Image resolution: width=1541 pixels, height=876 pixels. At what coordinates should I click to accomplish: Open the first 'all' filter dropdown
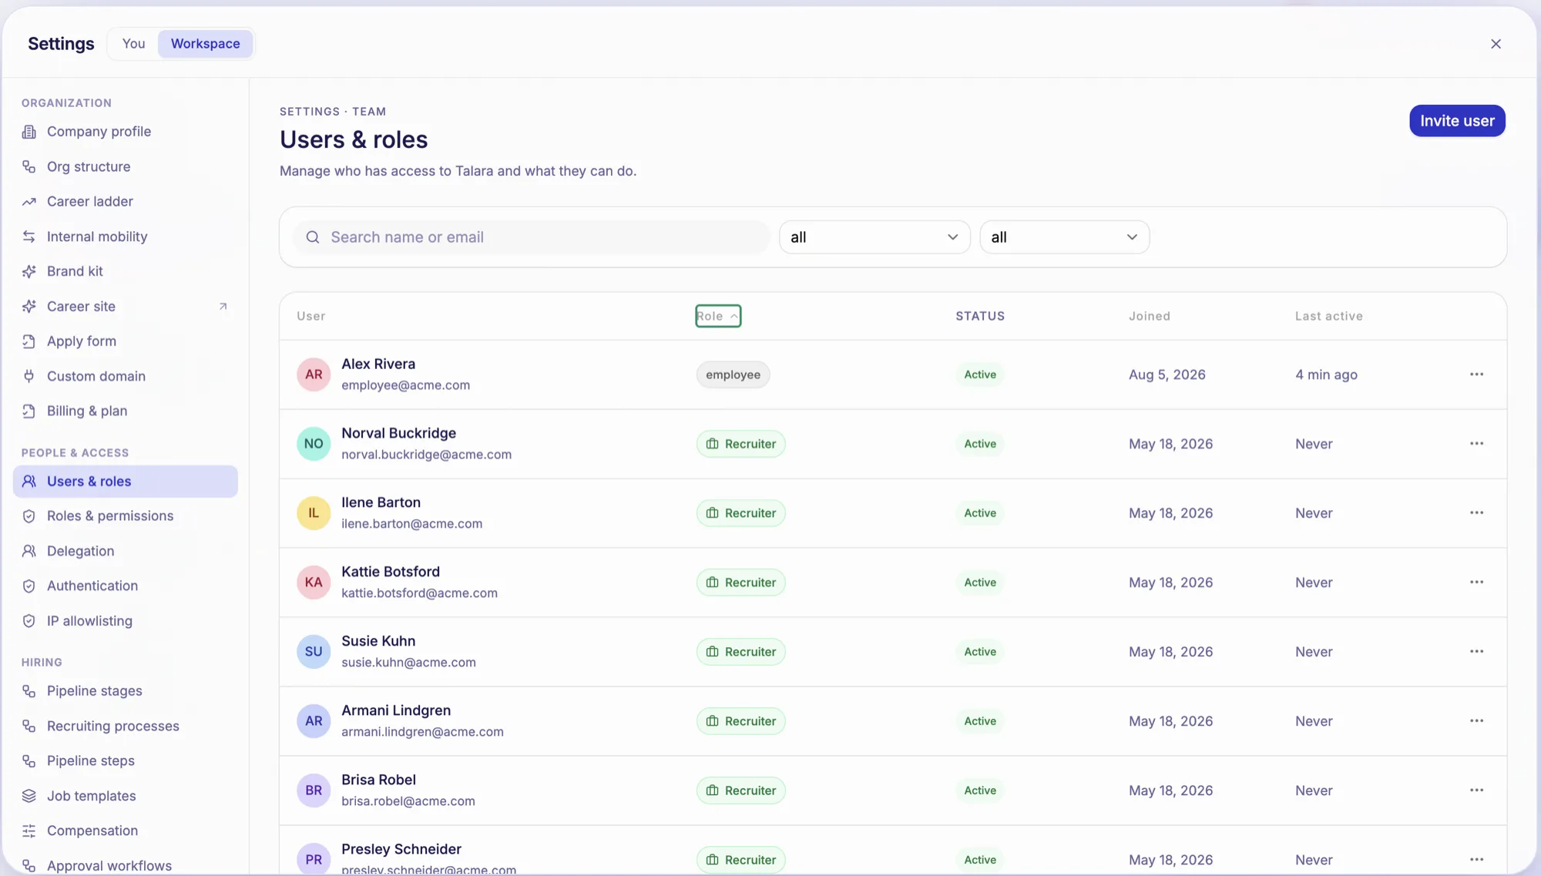[x=875, y=237]
